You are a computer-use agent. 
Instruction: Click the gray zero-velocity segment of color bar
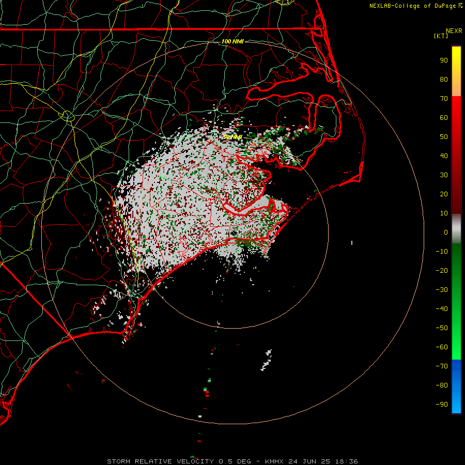click(x=456, y=229)
